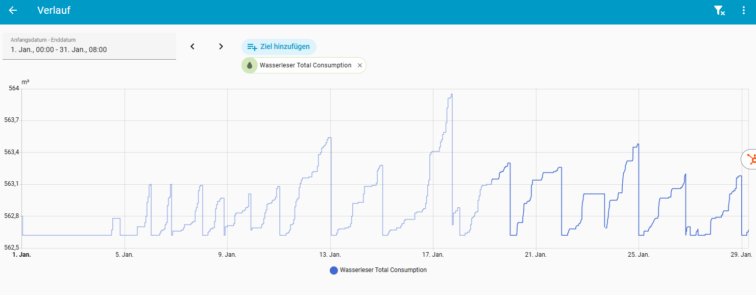Open the Anfangsdatum - Enddatum date range field
Screen dimensions: 756x295
point(89,46)
